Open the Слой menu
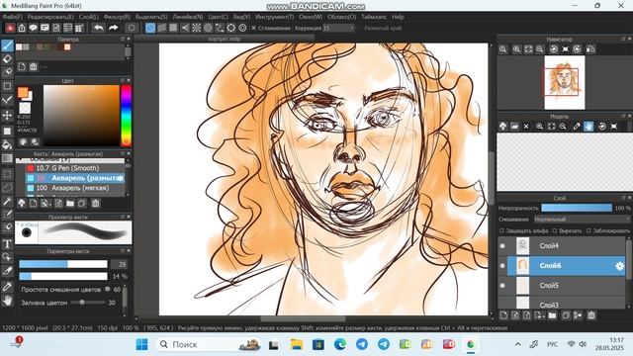 pos(88,17)
